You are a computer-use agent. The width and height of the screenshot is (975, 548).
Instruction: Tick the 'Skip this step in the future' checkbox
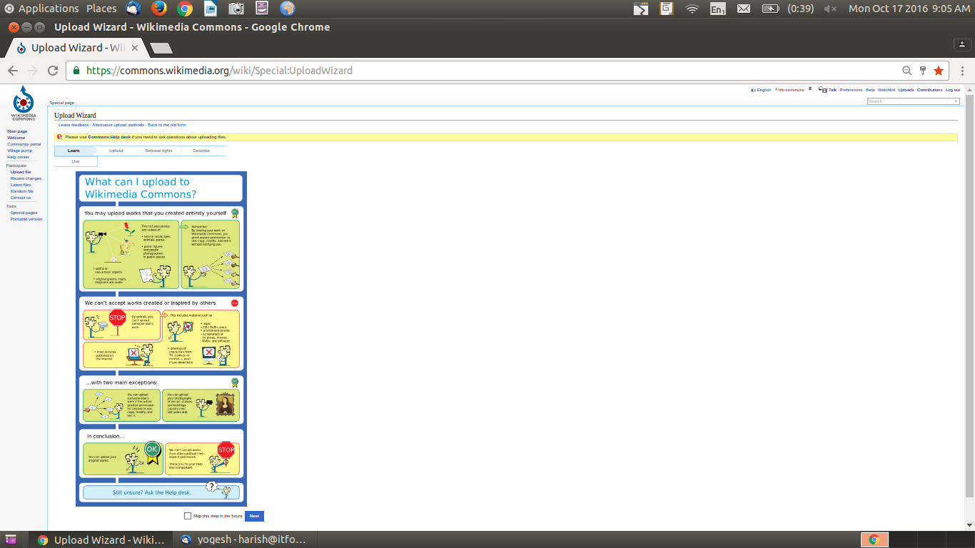pos(188,516)
